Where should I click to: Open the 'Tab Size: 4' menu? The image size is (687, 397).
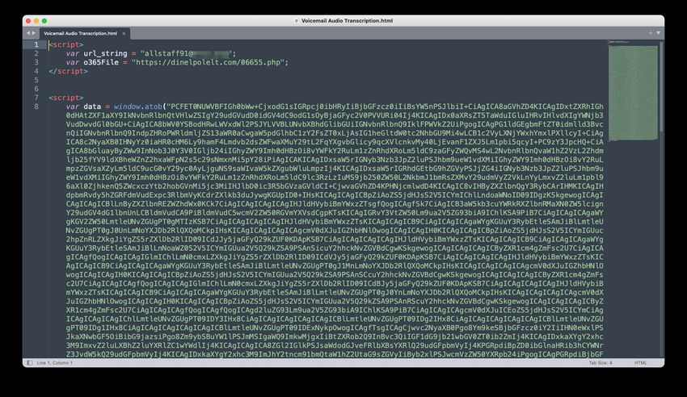tap(601, 362)
